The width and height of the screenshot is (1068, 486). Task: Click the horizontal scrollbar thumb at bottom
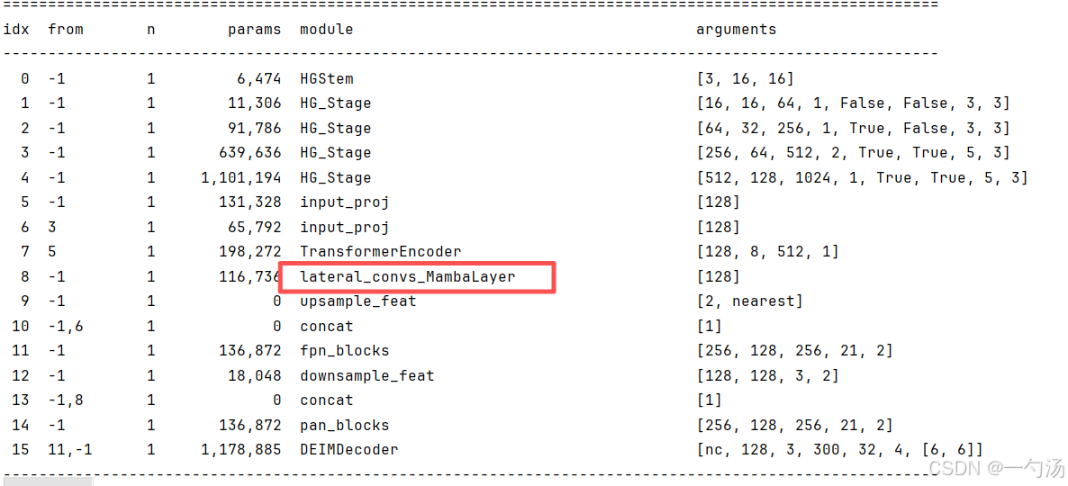coord(47,481)
